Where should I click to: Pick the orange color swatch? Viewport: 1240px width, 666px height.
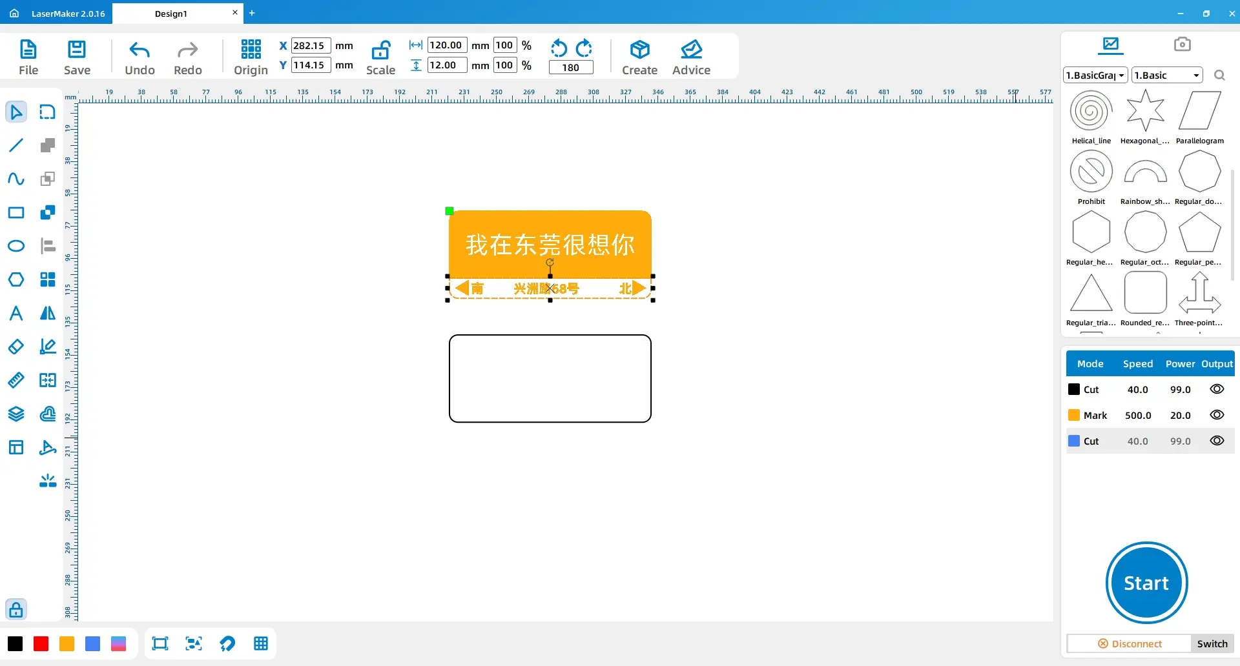tap(67, 643)
